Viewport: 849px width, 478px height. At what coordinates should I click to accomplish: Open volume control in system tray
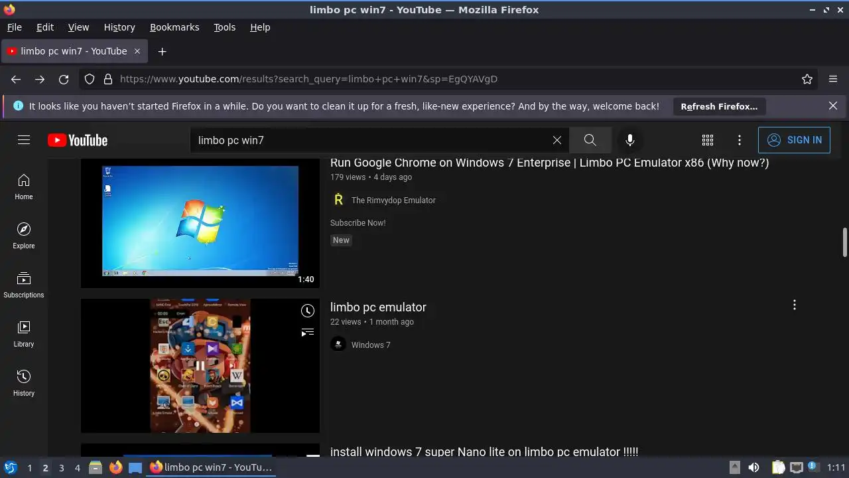[753, 467]
